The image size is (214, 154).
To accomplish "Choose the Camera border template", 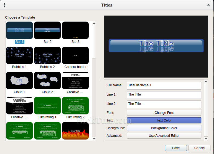I will click(x=75, y=55).
